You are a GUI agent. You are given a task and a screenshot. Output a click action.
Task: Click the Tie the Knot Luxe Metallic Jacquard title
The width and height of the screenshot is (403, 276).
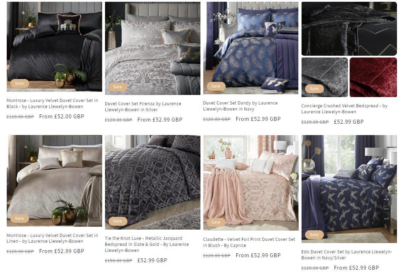pyautogui.click(x=147, y=244)
